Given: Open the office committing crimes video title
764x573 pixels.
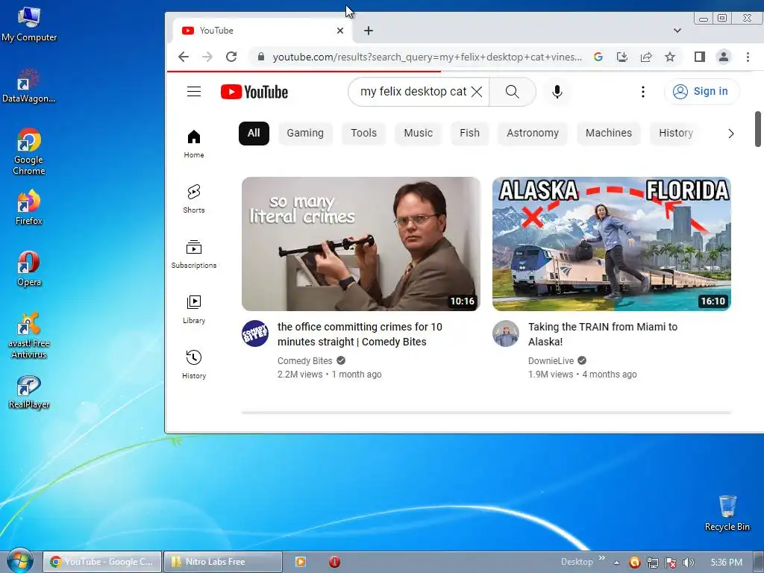Looking at the screenshot, I should point(360,334).
